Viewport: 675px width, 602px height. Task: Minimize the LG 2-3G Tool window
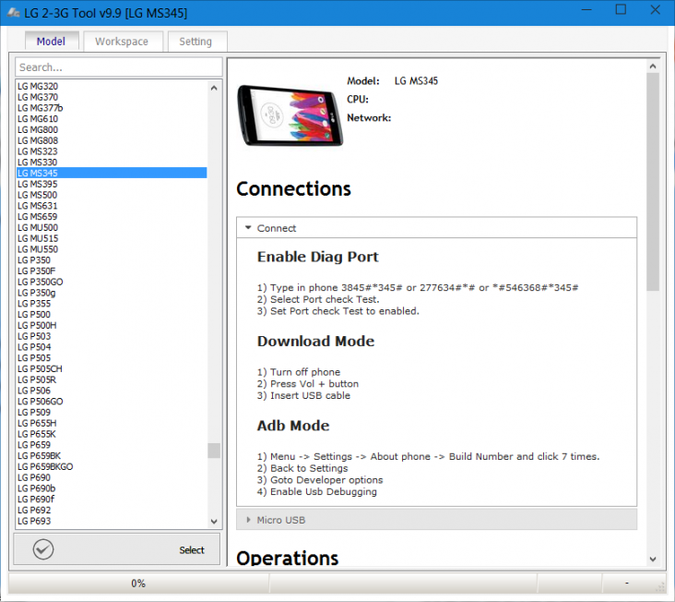tap(586, 9)
